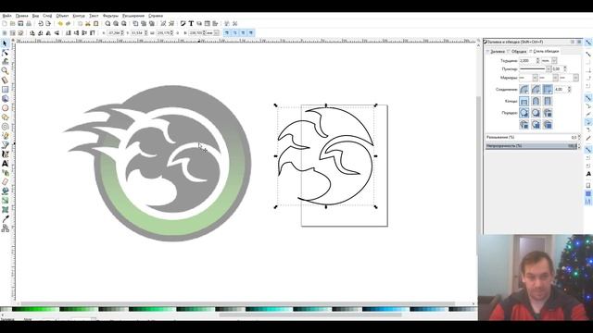The width and height of the screenshot is (593, 333).
Task: Choose the butt cap style
Action: click(x=524, y=101)
